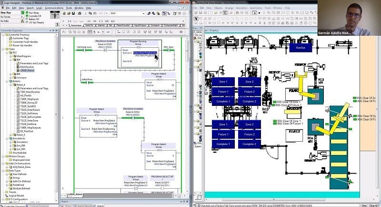Collapse the Tasks folder in Controller Organizer
This screenshot has height=207, width=381.
click(3, 49)
